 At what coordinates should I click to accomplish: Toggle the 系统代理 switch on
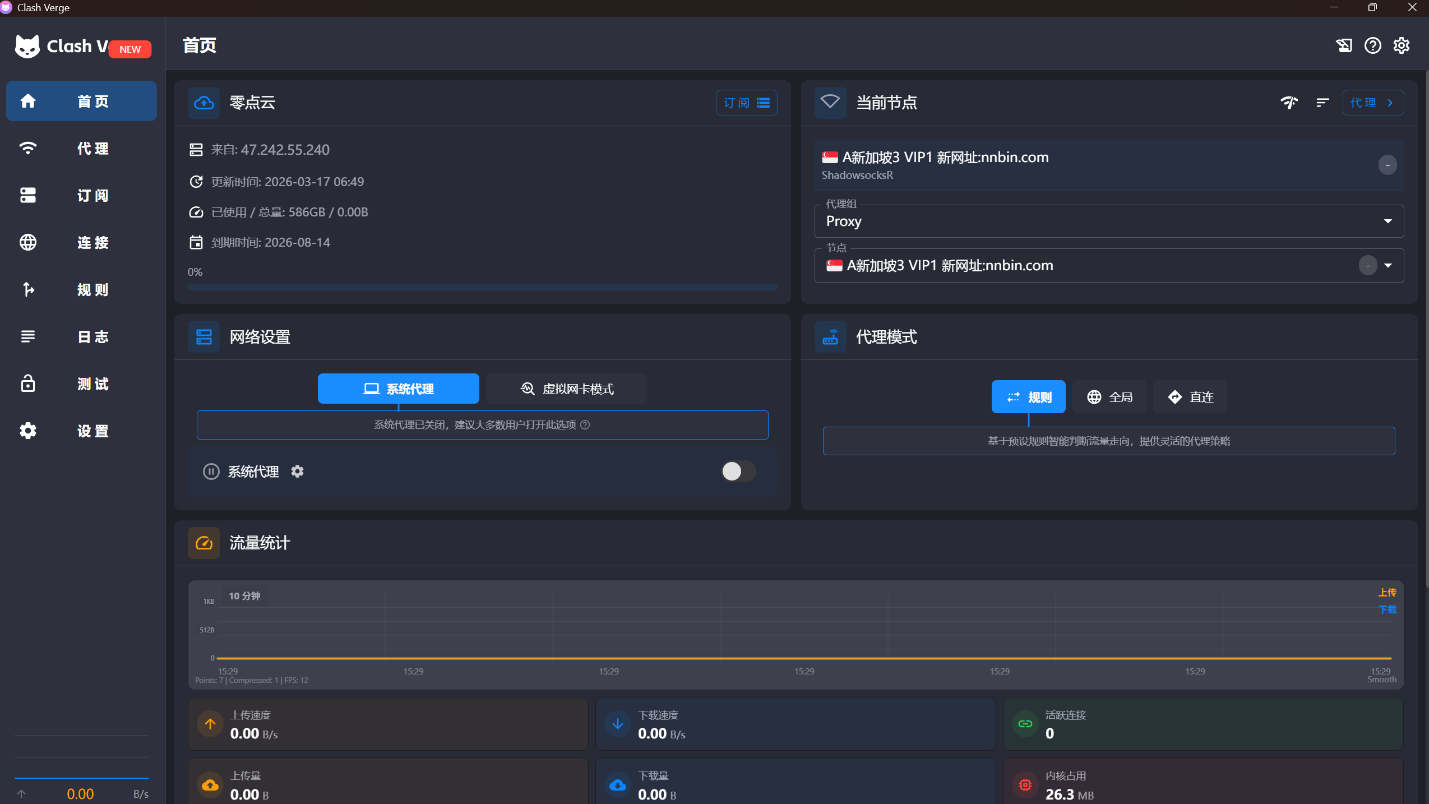click(x=738, y=472)
